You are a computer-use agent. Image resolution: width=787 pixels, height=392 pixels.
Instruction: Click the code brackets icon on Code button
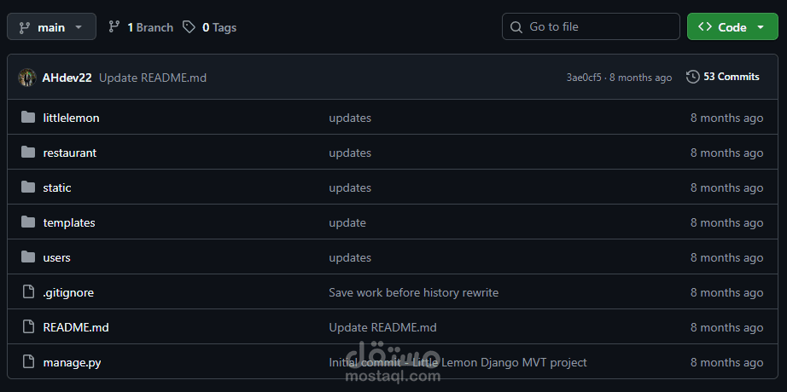pos(705,26)
